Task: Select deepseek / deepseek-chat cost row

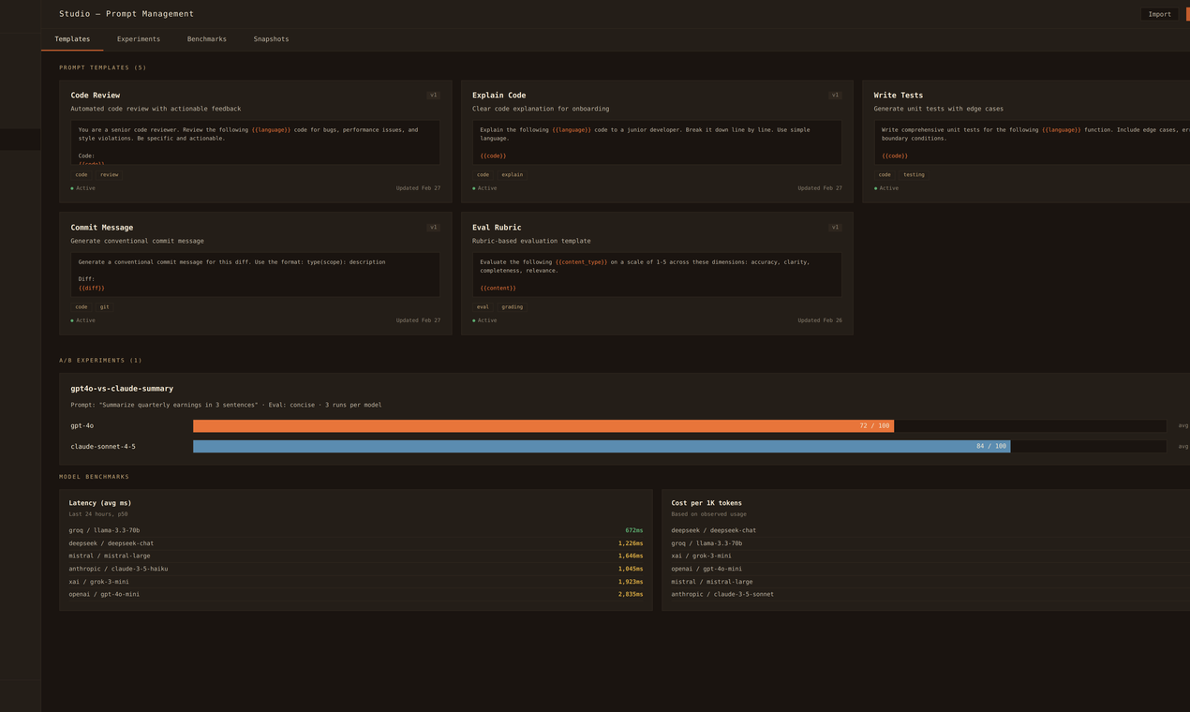Action: click(x=930, y=530)
